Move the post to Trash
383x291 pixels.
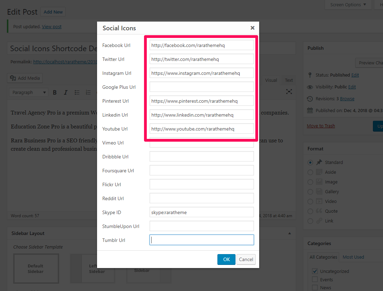point(321,126)
